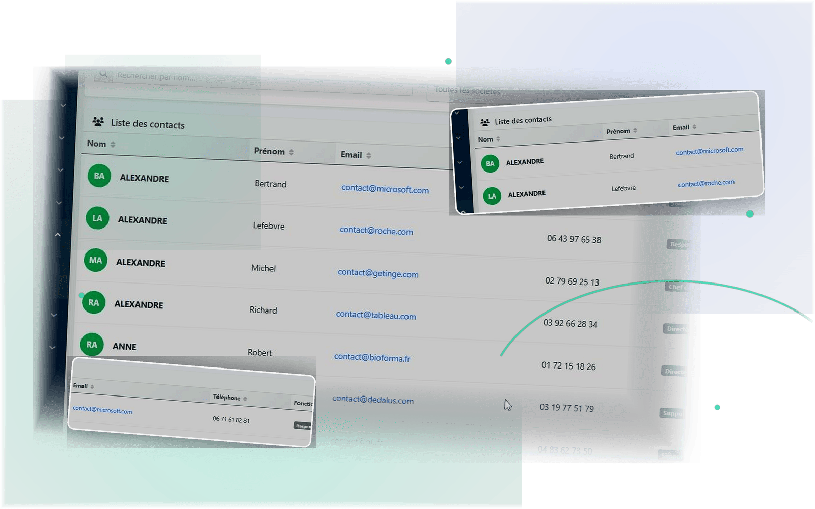
Task: Open the contact@tableau.com email link
Action: point(376,315)
